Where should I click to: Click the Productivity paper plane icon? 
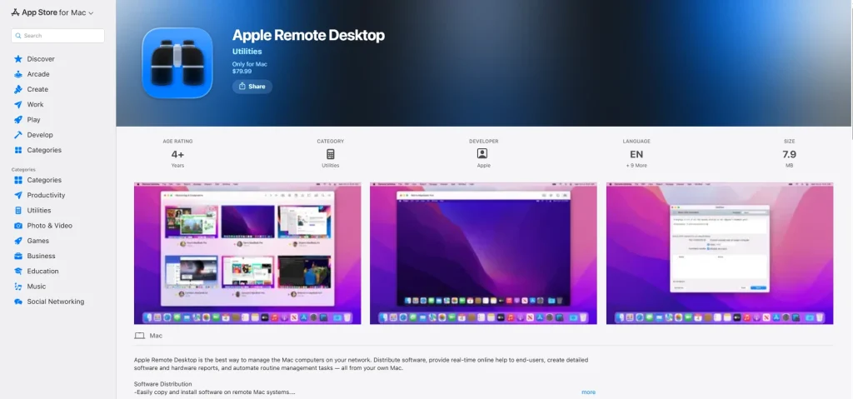(x=18, y=196)
